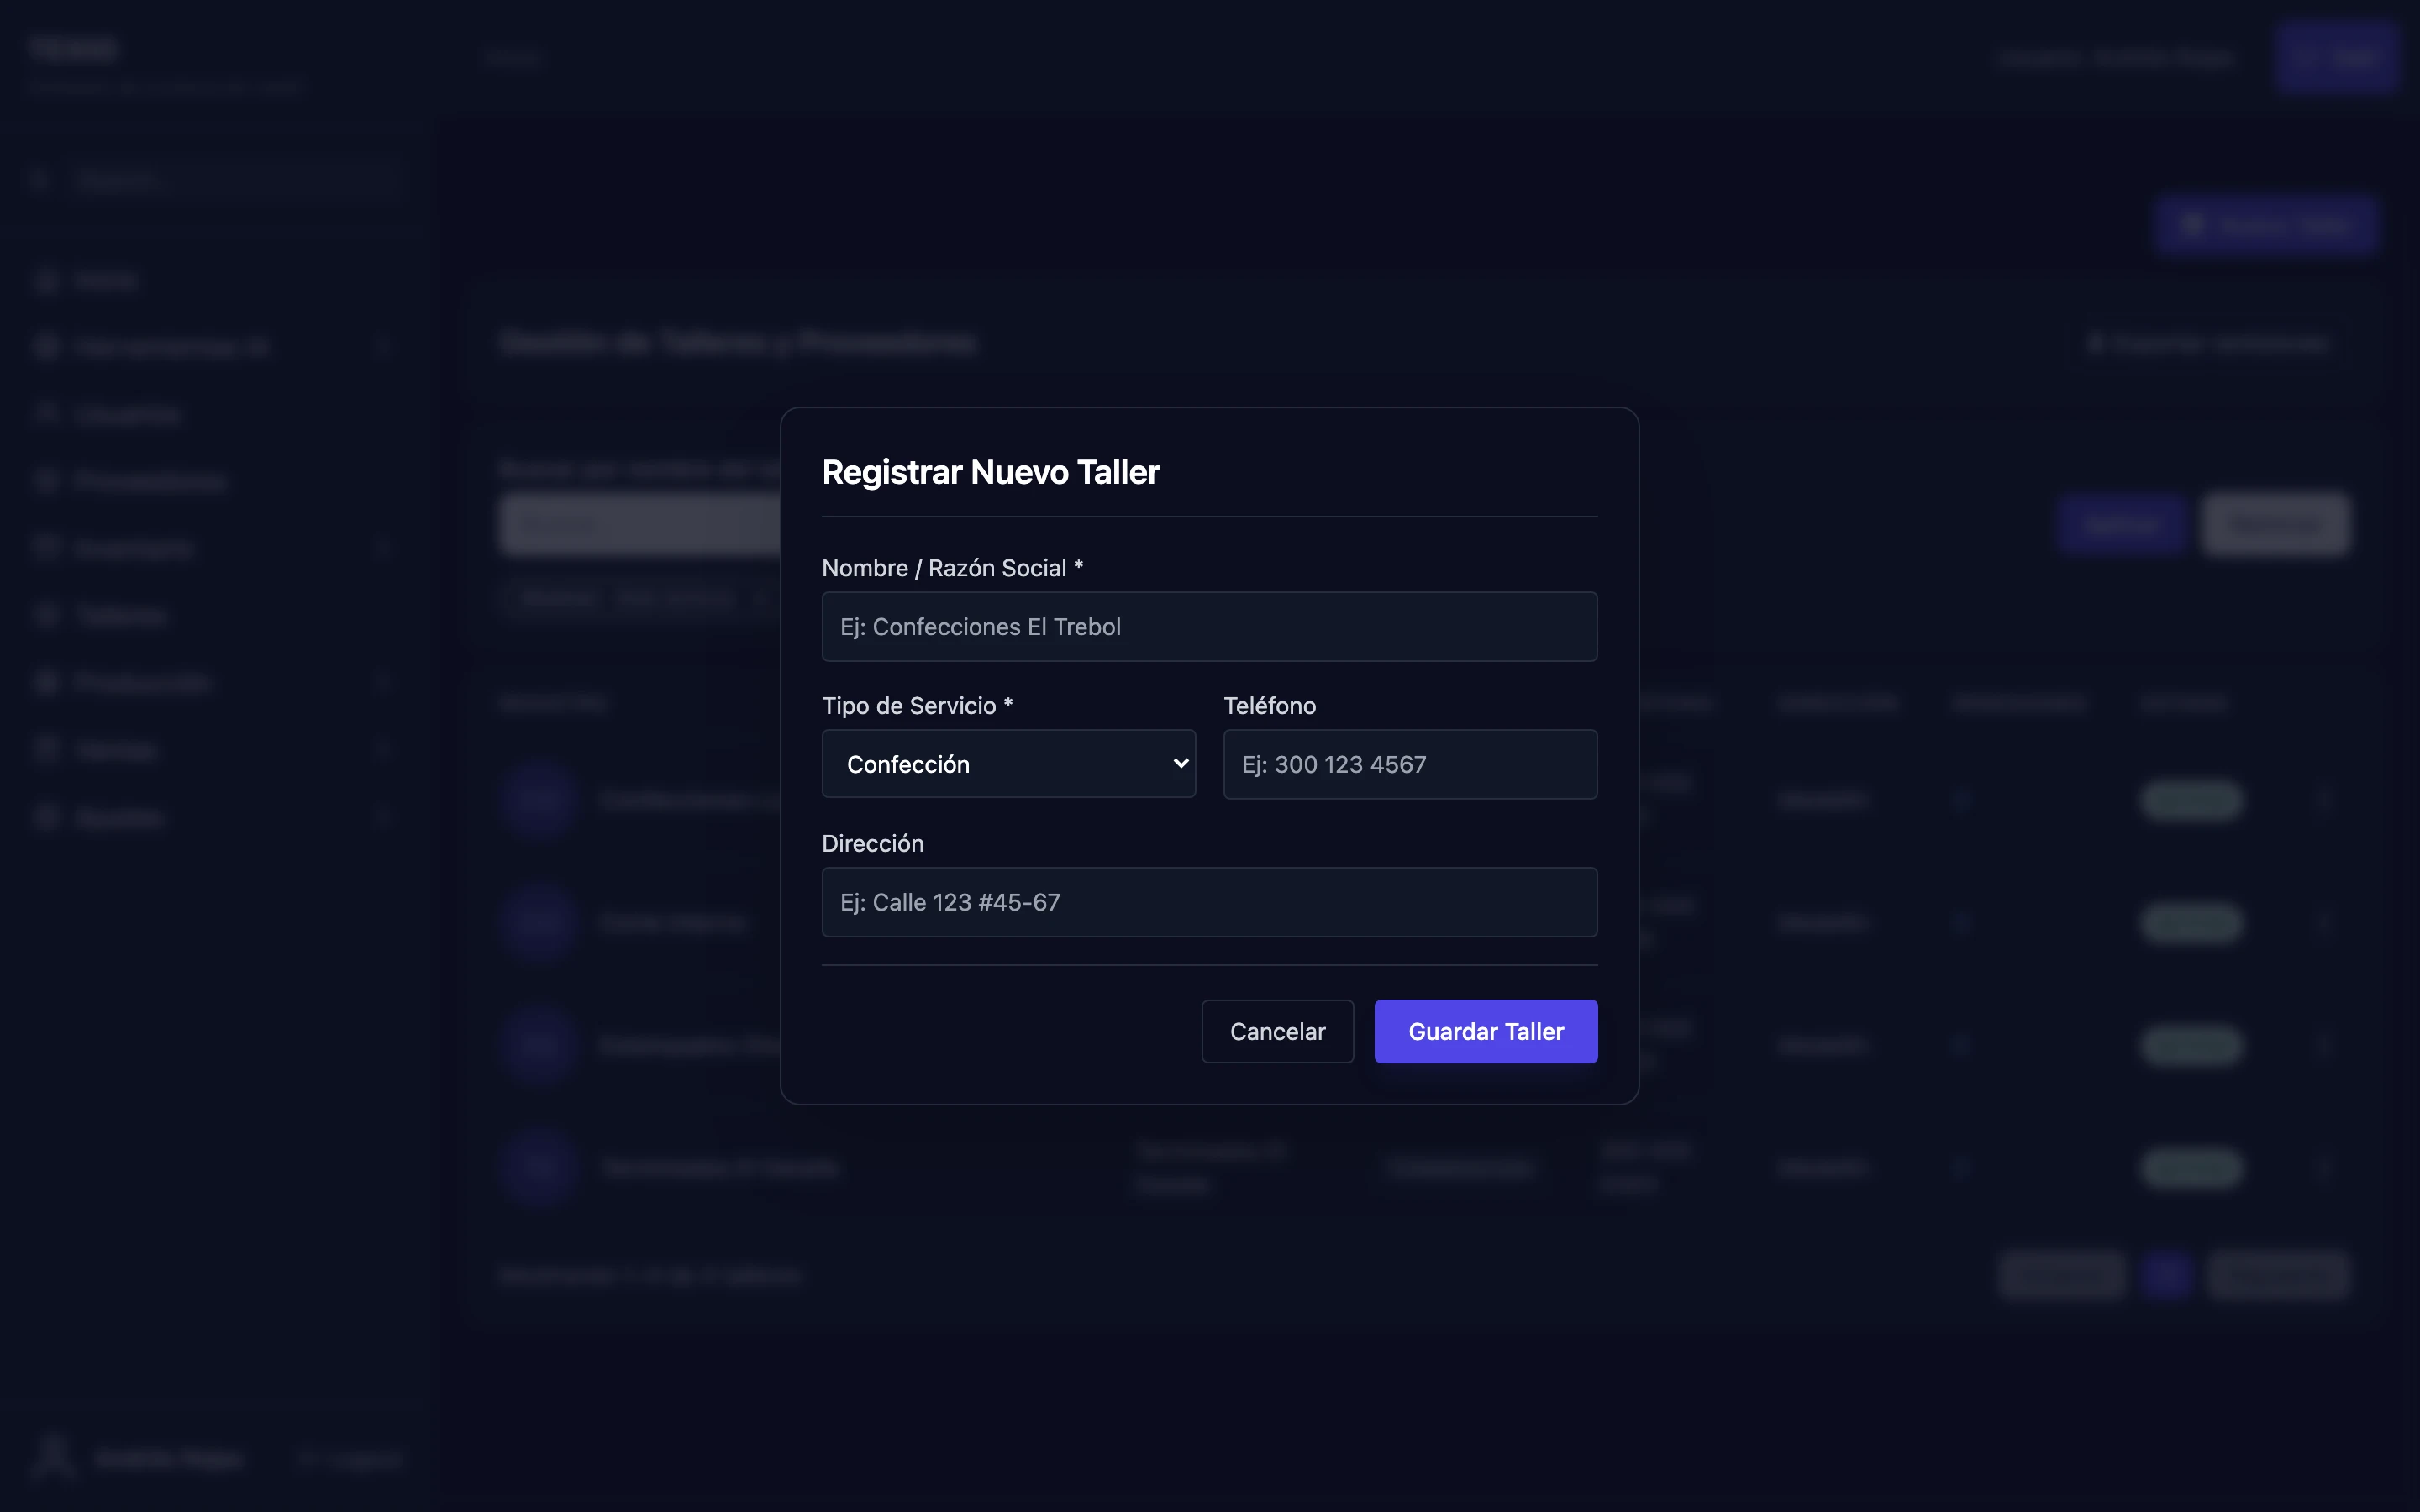Open the Tipo de Servicio dropdown
The image size is (2420, 1512).
point(1008,764)
